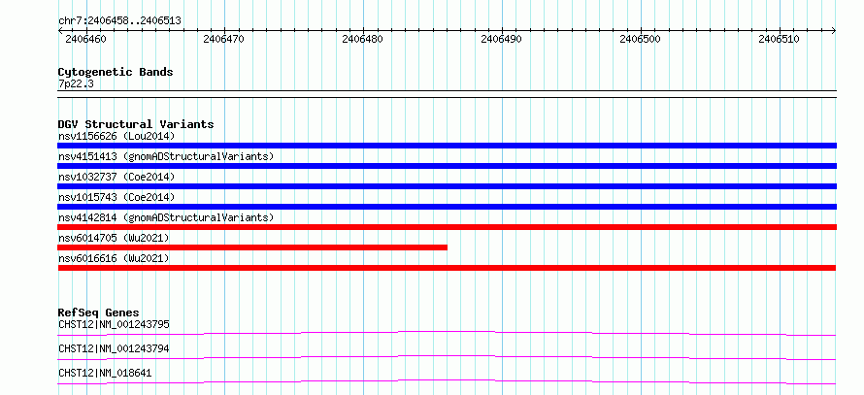The height and width of the screenshot is (395, 864).
Task: Click the Cytogenetic Bands track title
Action: (116, 72)
